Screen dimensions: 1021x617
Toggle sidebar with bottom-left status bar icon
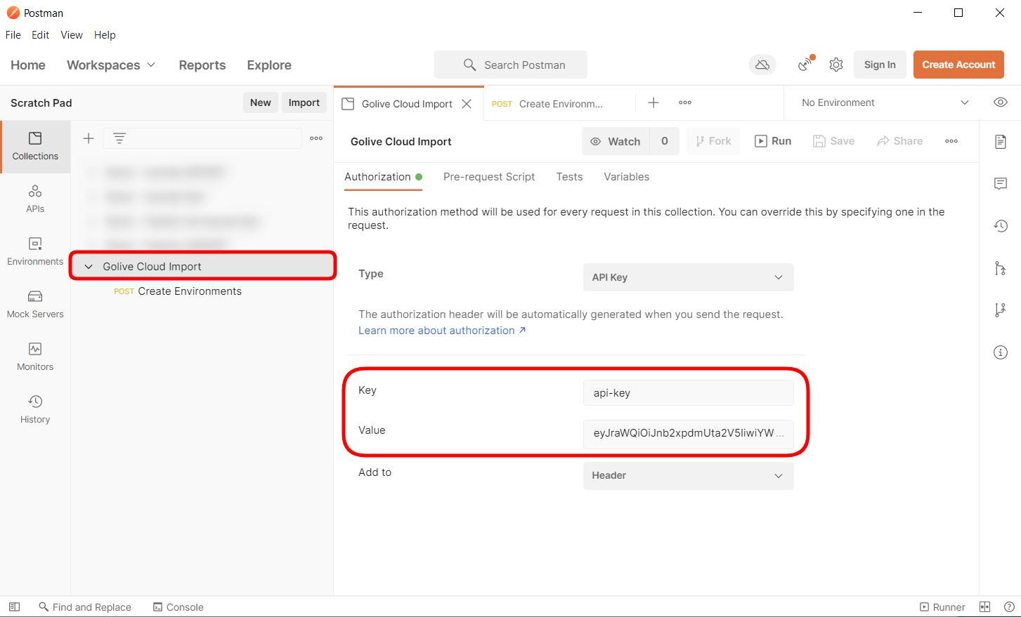tap(14, 607)
